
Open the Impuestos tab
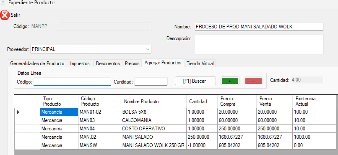tap(80, 64)
